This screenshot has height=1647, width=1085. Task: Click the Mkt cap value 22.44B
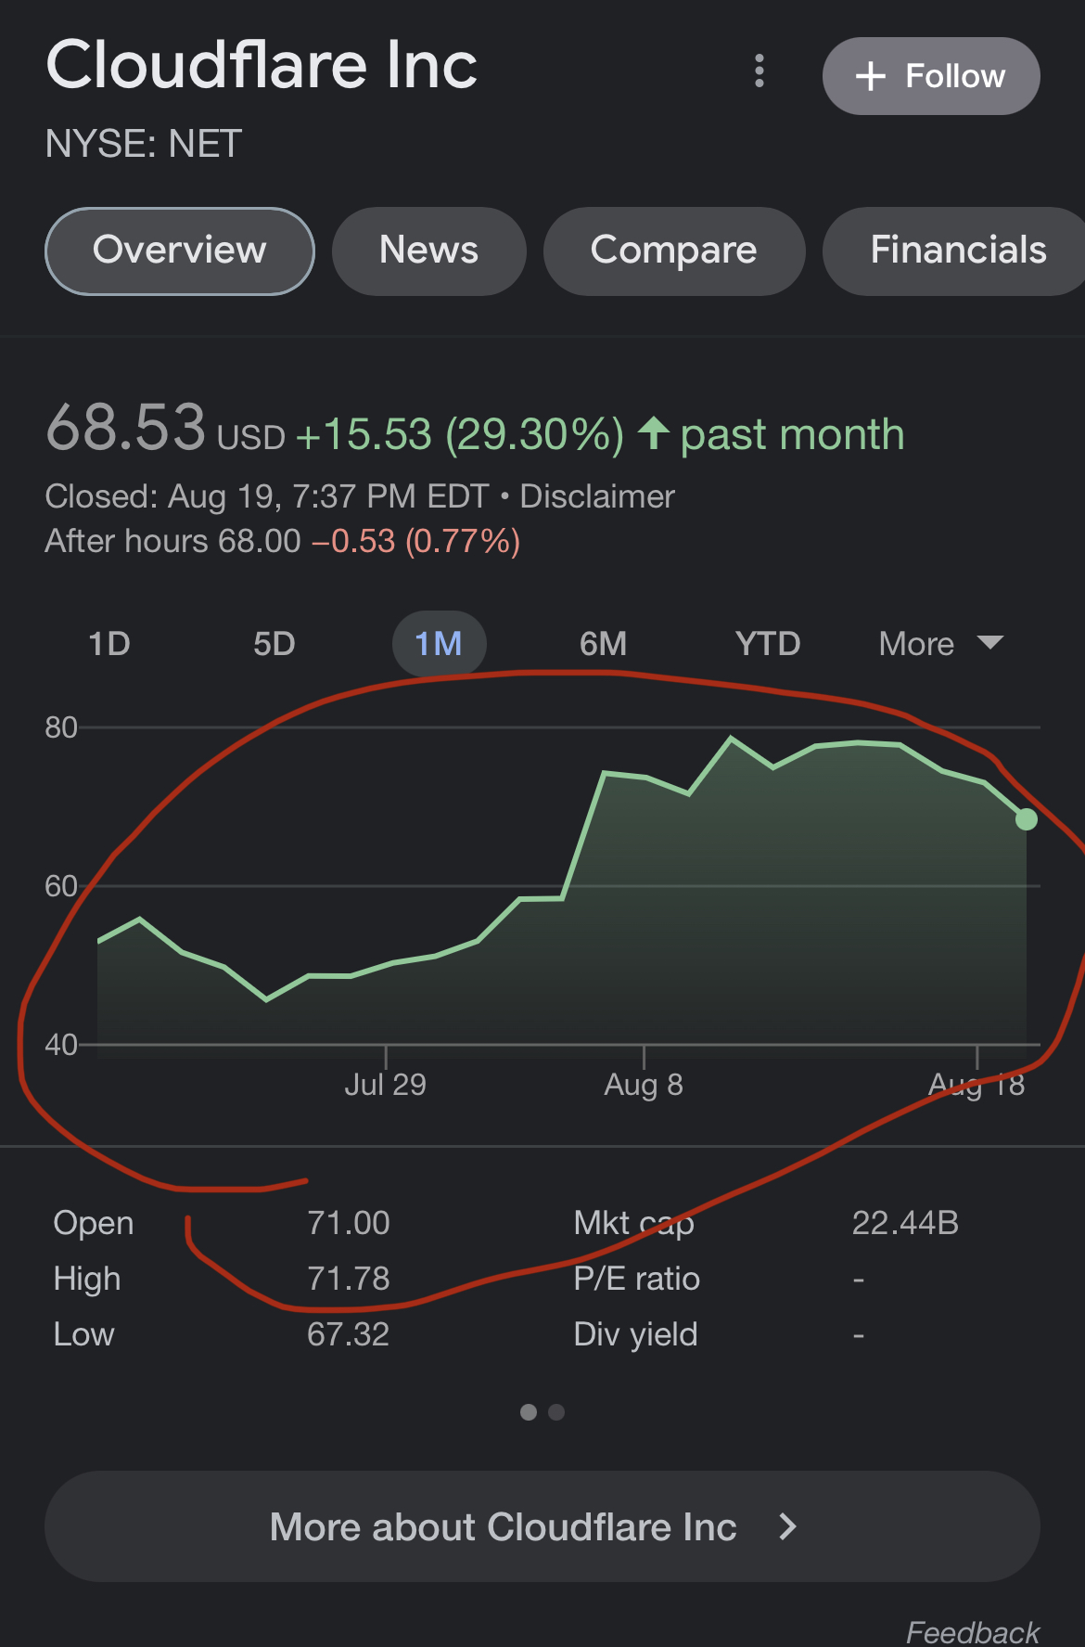point(905,1223)
